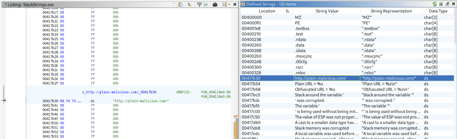Click listing address 00417b20
The height and width of the screenshot is (139, 457).
pyautogui.click(x=50, y=17)
